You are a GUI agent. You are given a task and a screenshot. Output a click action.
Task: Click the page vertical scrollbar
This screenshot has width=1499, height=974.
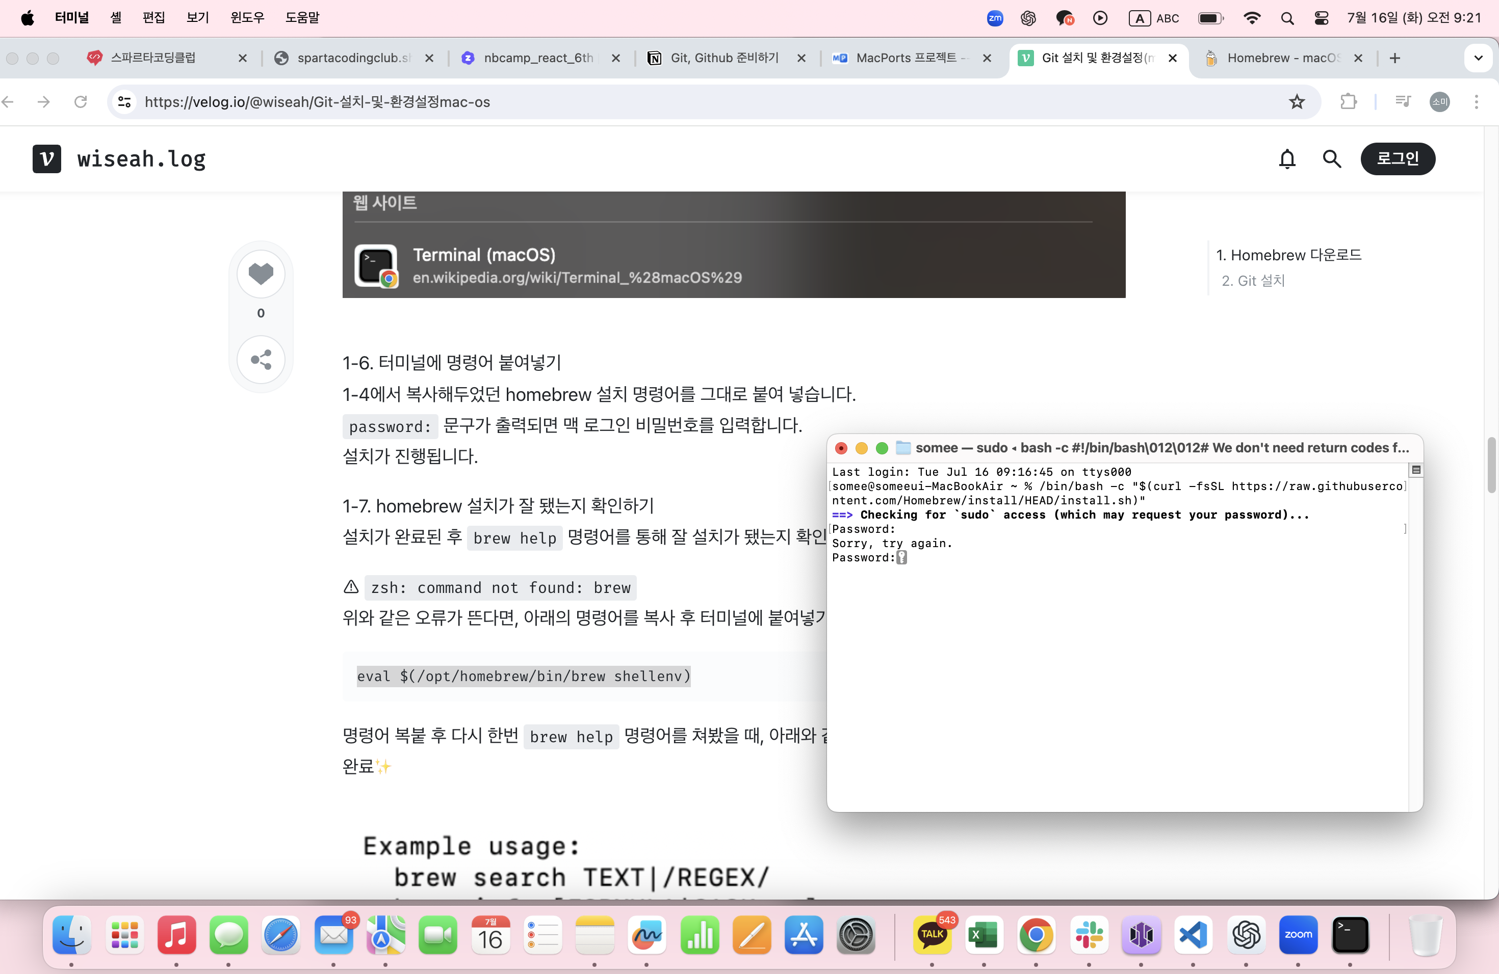[1491, 466]
